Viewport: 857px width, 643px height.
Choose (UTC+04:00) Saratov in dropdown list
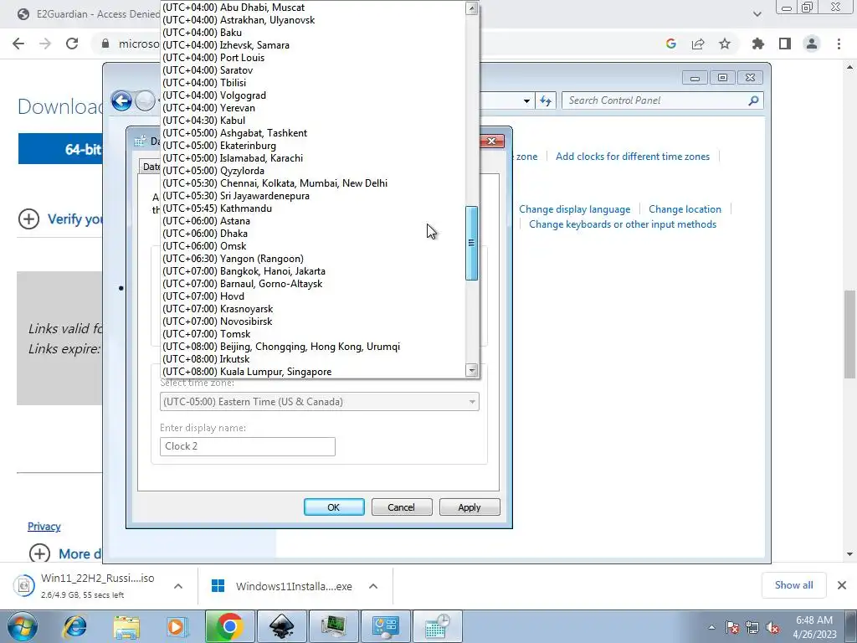tap(313, 70)
